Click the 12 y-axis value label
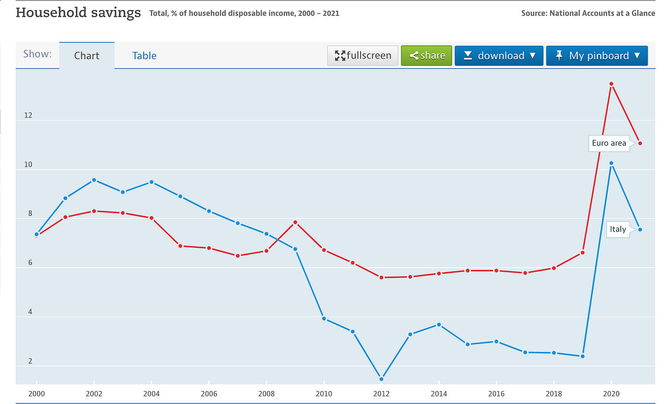This screenshot has width=667, height=404. point(28,115)
